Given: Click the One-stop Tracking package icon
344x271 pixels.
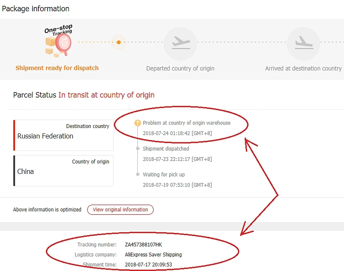Looking at the screenshot, I should pos(58,41).
